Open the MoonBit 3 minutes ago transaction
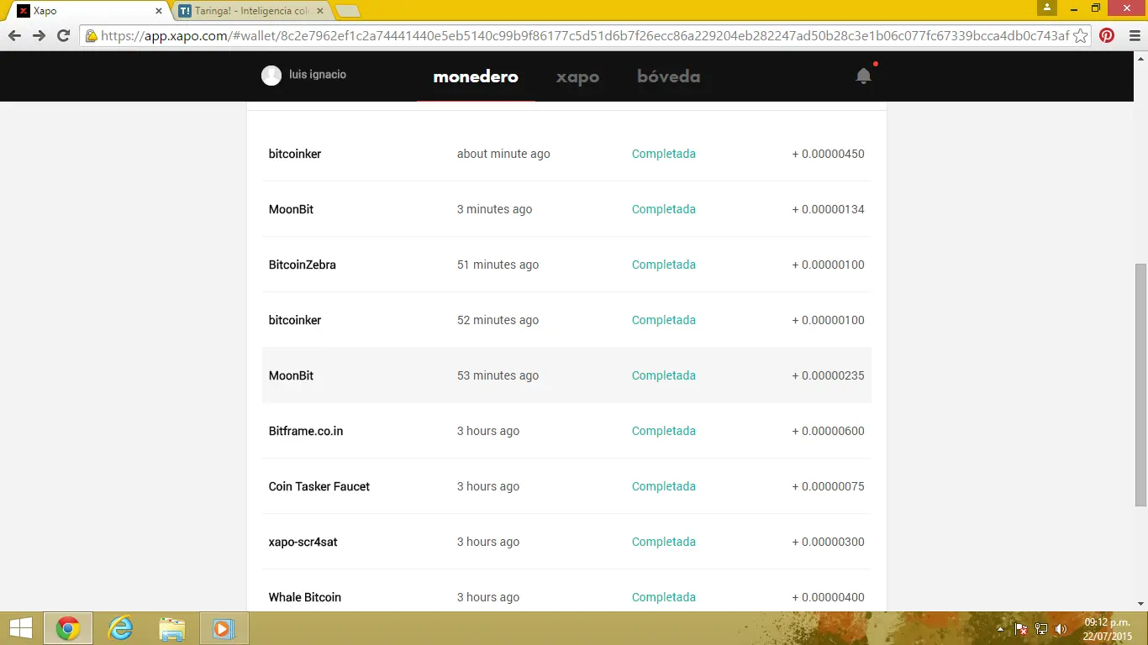 click(x=566, y=209)
